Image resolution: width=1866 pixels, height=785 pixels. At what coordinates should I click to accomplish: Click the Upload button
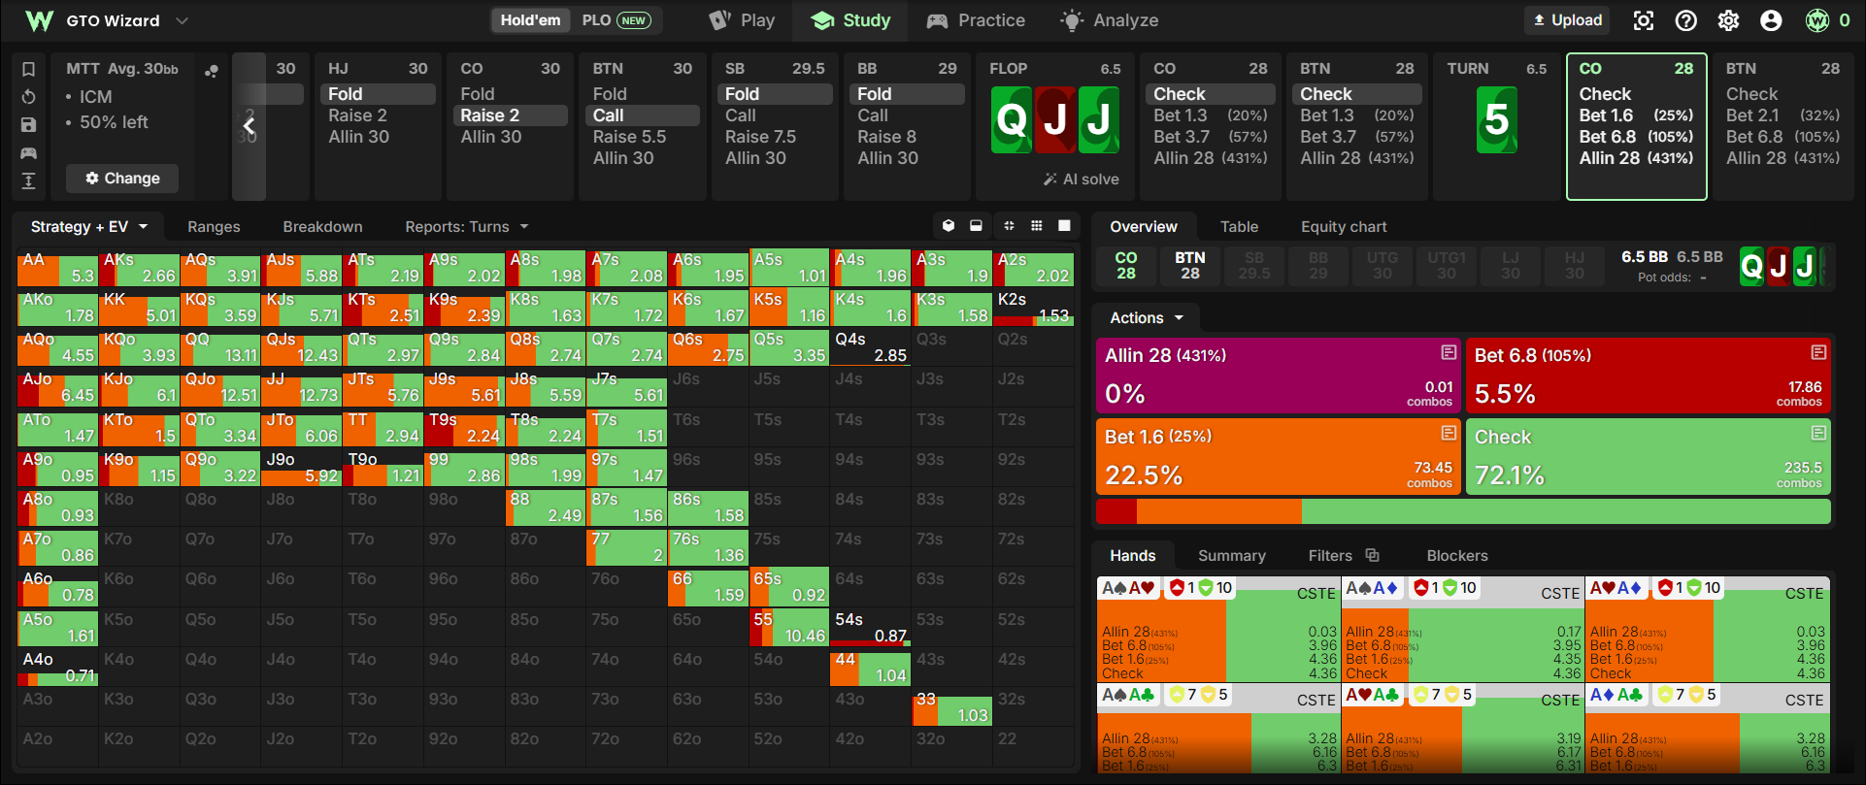(1567, 20)
